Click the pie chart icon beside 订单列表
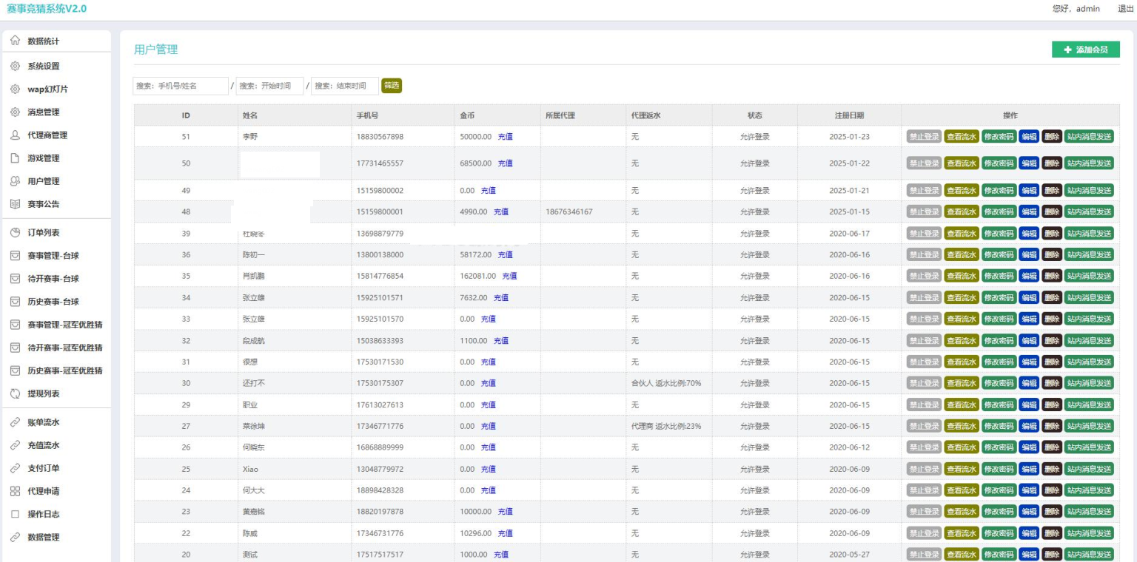The height and width of the screenshot is (562, 1137). click(15, 233)
